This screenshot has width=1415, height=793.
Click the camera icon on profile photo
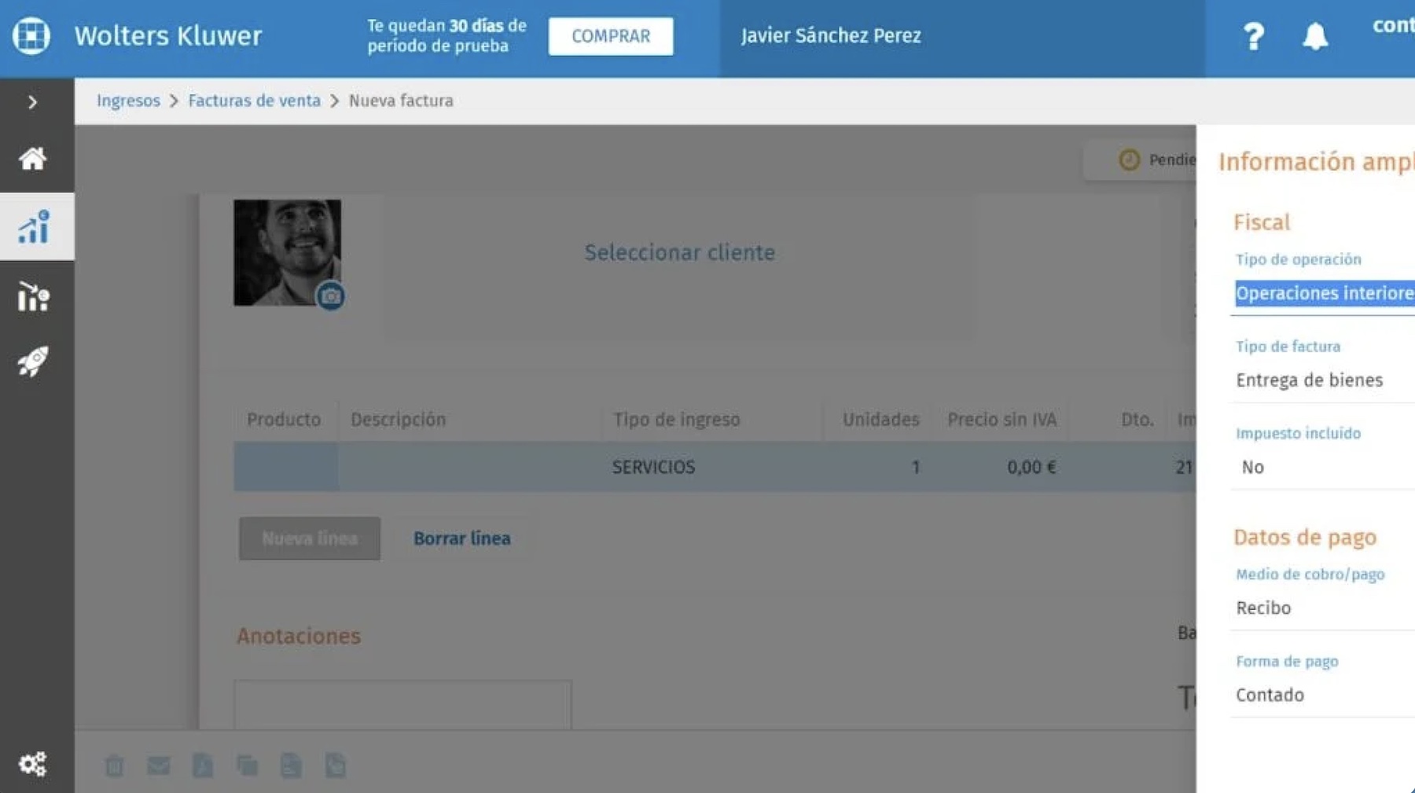pos(330,296)
